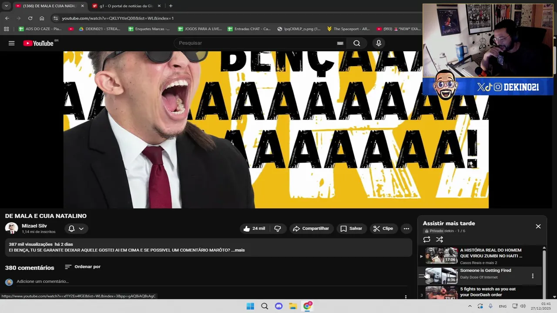Open the on-screen keyboard icon in search box
The width and height of the screenshot is (557, 313).
340,43
